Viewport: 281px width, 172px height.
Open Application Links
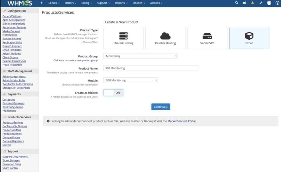pos(12,42)
